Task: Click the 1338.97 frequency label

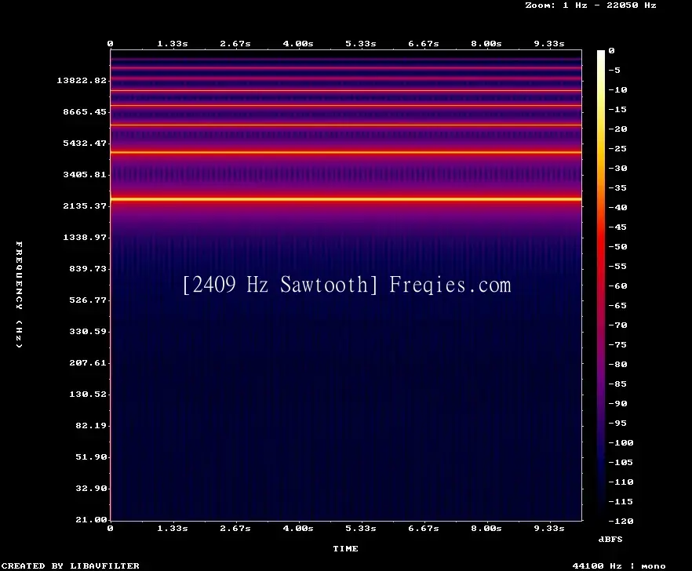Action: [85, 237]
